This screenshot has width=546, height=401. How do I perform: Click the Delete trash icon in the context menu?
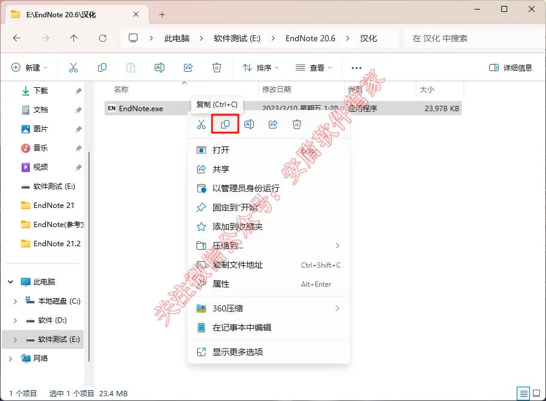pos(297,124)
